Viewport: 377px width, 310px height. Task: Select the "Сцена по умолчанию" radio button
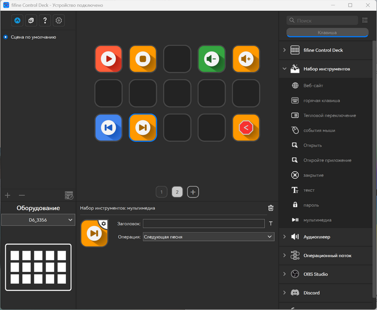click(6, 37)
